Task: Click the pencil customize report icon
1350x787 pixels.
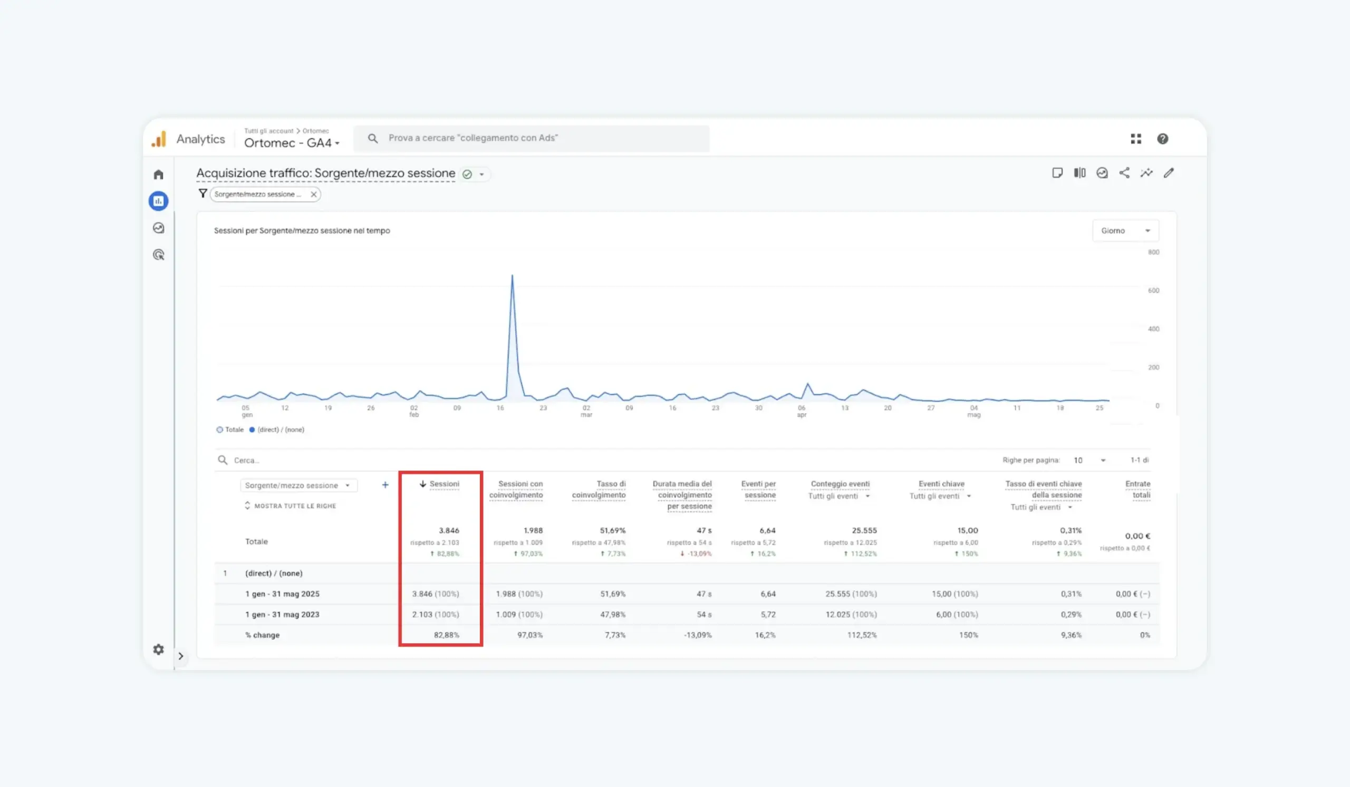Action: (x=1169, y=173)
